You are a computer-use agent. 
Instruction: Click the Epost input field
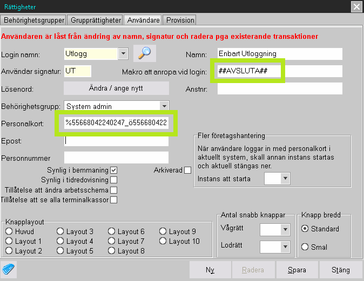116,140
